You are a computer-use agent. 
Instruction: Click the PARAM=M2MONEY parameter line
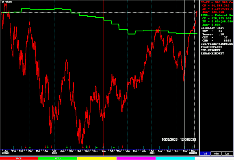click(212, 53)
